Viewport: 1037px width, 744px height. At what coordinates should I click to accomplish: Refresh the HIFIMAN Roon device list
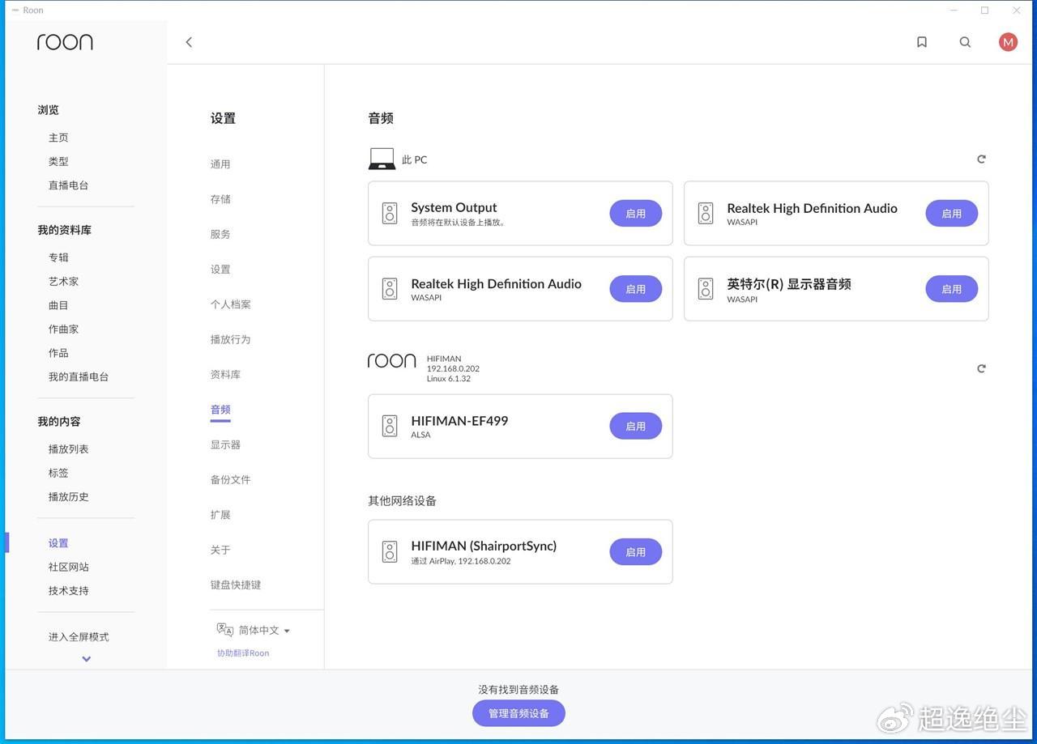tap(981, 368)
